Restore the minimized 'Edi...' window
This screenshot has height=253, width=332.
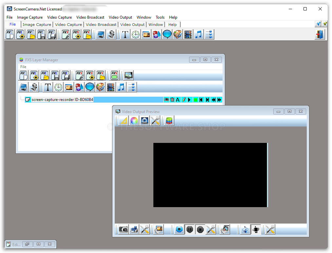tap(28, 244)
